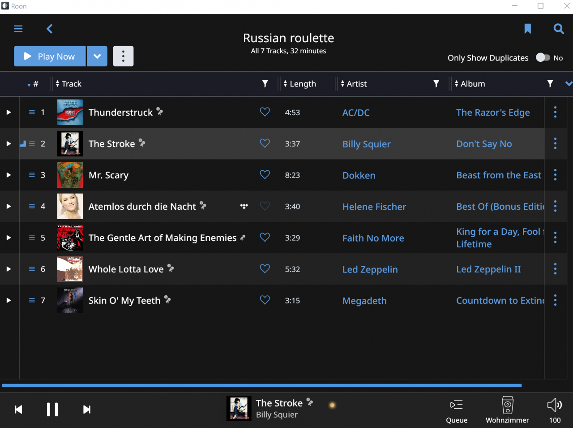Open the Led Zeppelin II album link
The image size is (573, 428).
[488, 269]
